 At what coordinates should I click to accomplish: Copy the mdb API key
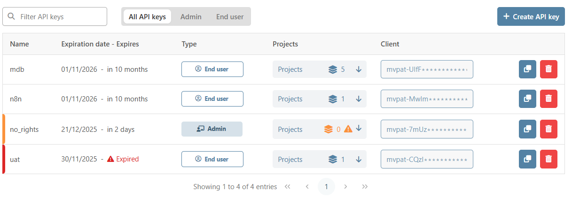tap(527, 69)
